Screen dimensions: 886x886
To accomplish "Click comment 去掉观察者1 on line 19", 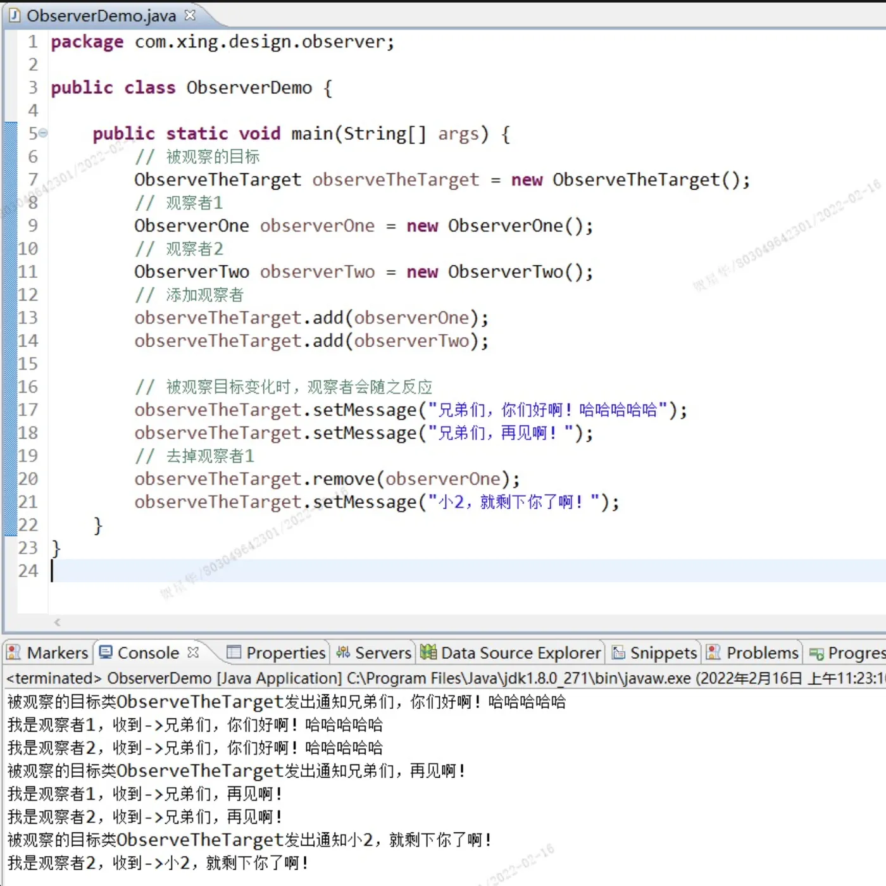I will click(x=194, y=456).
